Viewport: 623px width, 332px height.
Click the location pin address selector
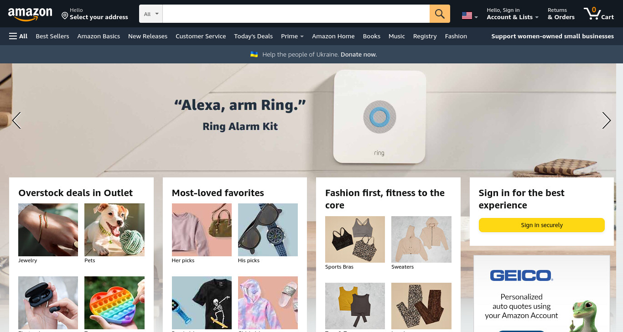pos(95,14)
